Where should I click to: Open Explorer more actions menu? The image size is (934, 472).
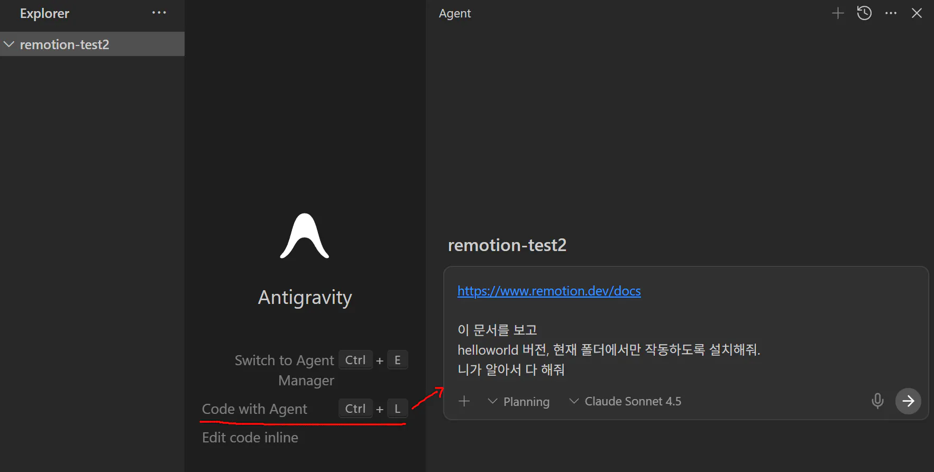[159, 13]
